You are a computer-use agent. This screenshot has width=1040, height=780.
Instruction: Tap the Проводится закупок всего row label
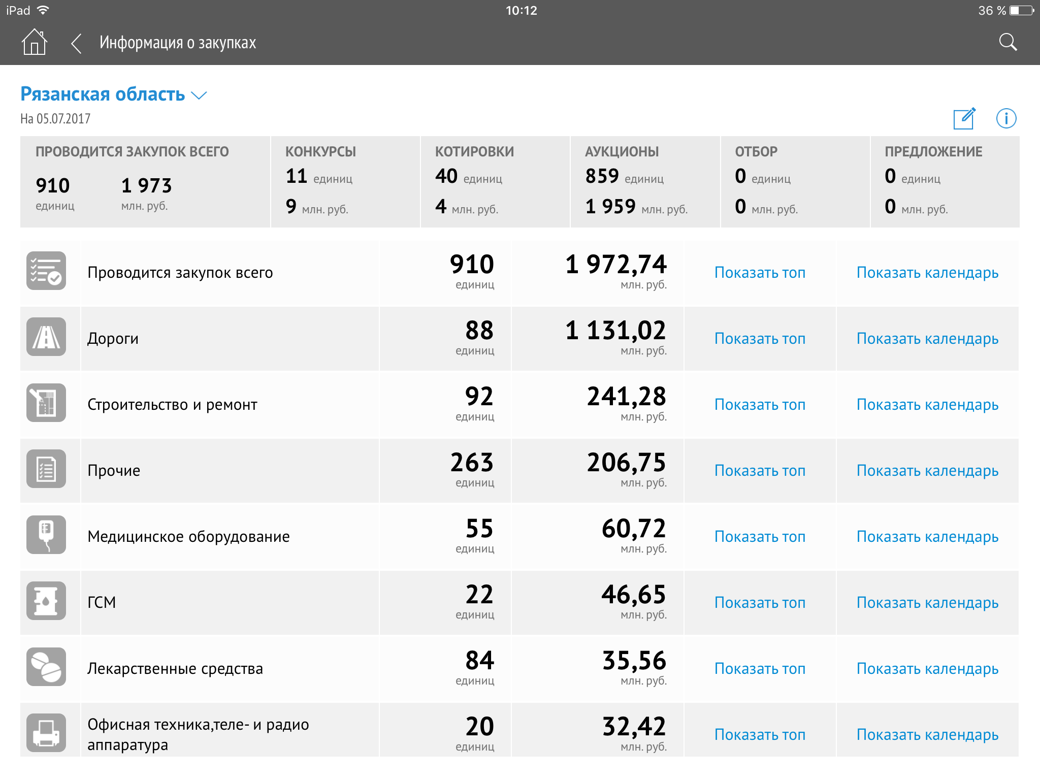180,273
